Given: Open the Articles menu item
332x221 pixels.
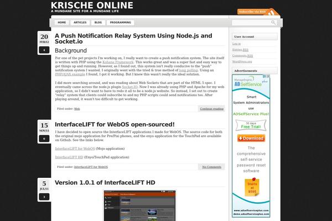Looking at the screenshot, I should [x=80, y=23].
